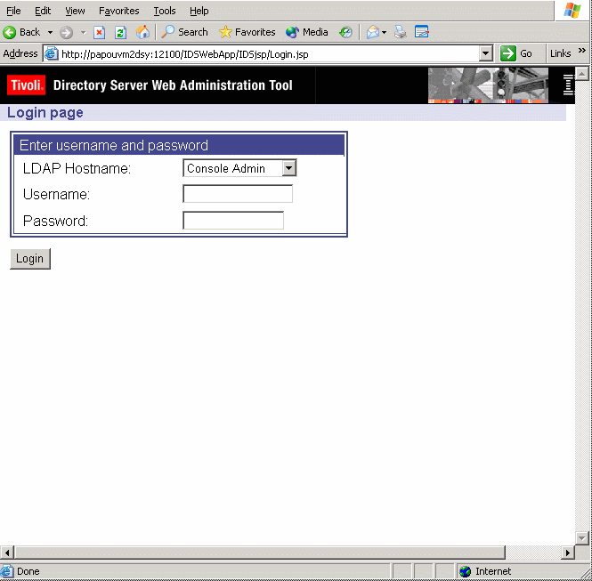This screenshot has height=581, width=592.
Task: Click the History icon
Action: pyautogui.click(x=345, y=32)
